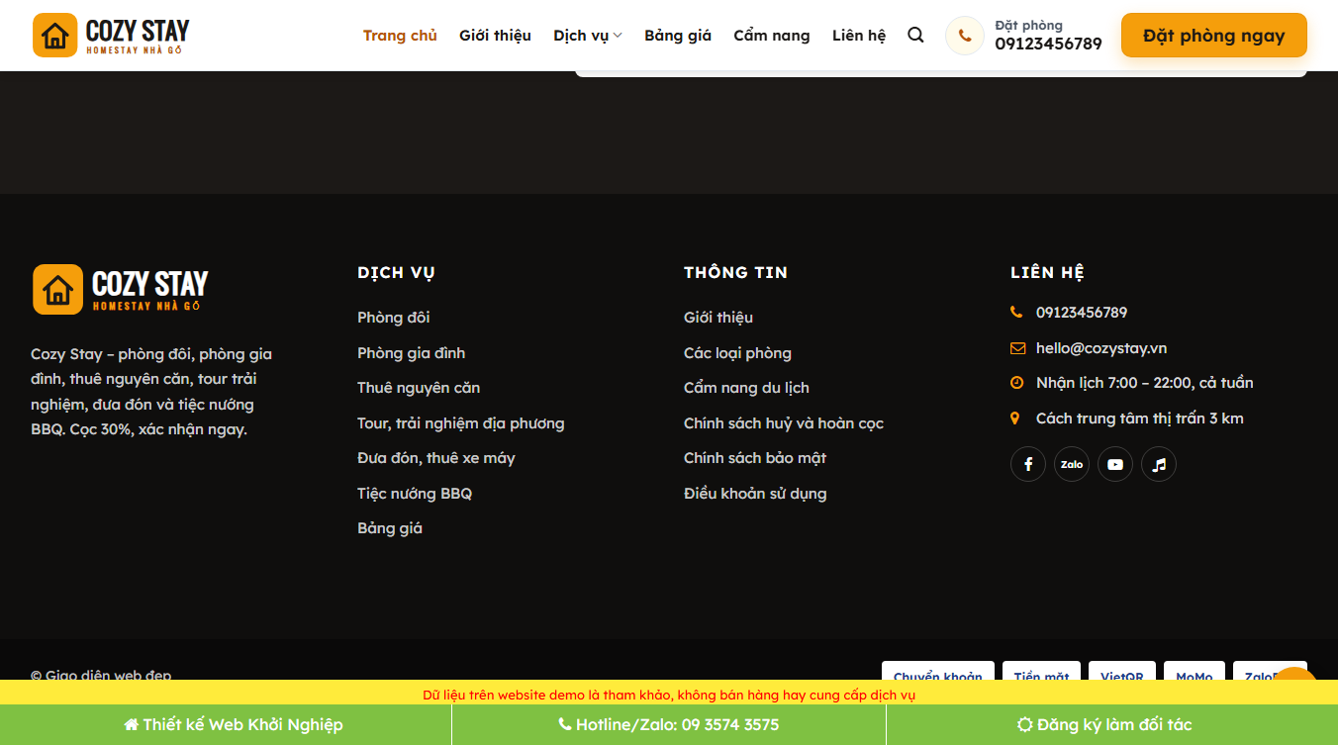Click footer phone number 09123456789
Viewport: 1338px width, 745px height.
(x=1082, y=313)
